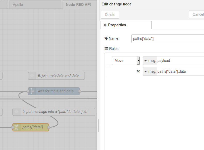
Task: Open the Move action dropdown
Action: pos(126,61)
